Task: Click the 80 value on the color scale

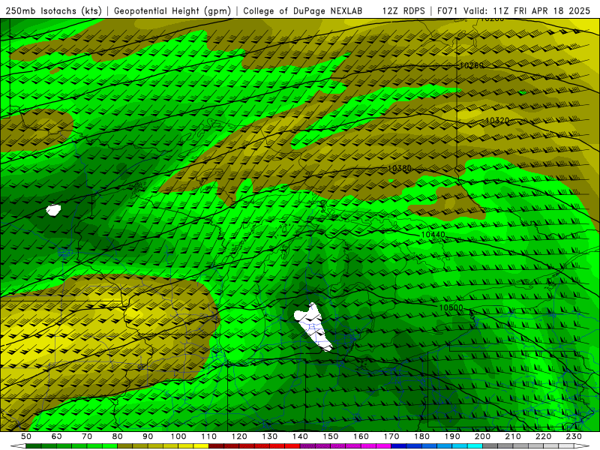Action: (118, 436)
